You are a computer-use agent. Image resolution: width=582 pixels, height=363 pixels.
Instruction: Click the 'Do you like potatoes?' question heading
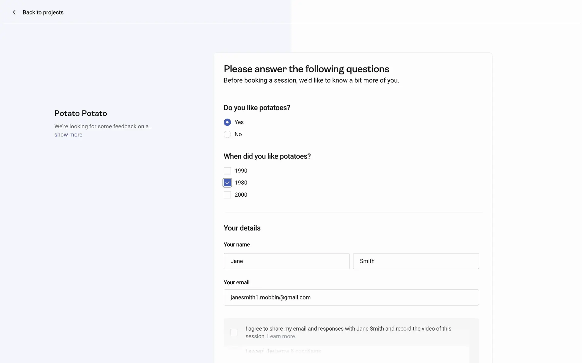coord(257,108)
